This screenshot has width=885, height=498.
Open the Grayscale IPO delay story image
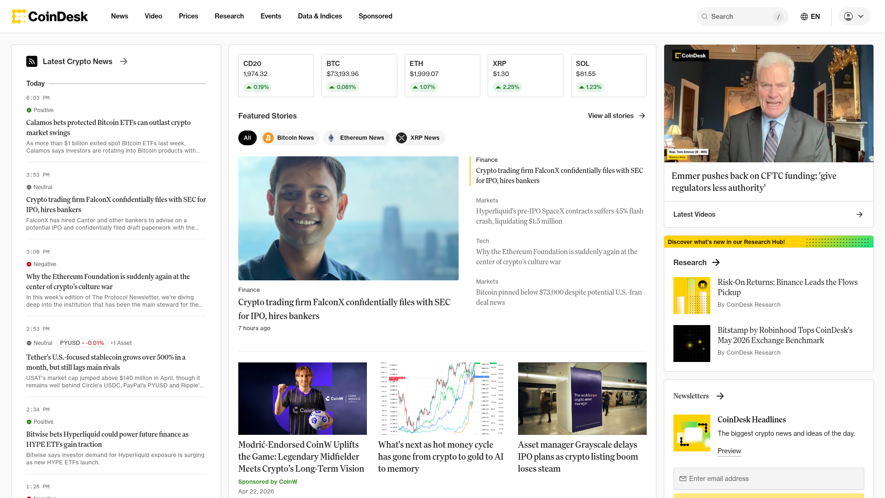(582, 398)
